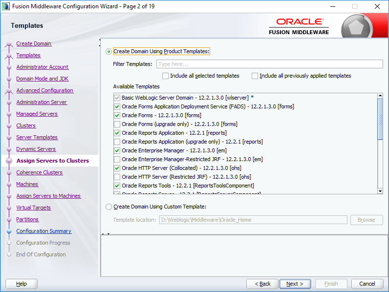Click scroll up arrow of templates list

[x=380, y=96]
